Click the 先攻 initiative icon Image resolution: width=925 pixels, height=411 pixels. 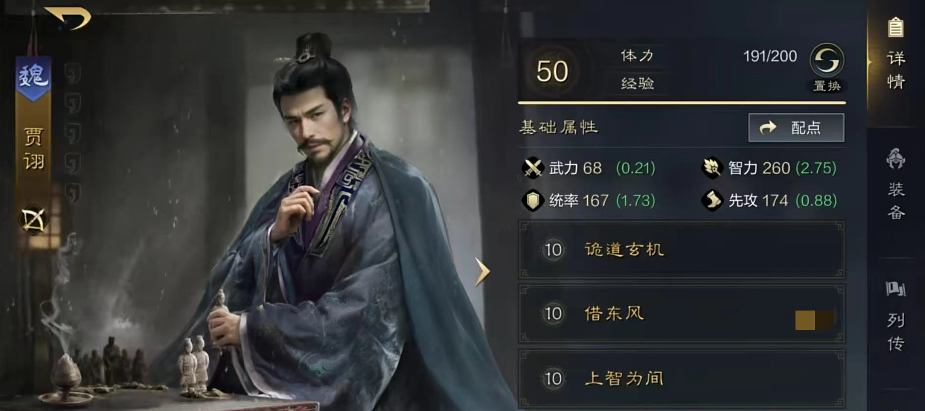click(712, 200)
